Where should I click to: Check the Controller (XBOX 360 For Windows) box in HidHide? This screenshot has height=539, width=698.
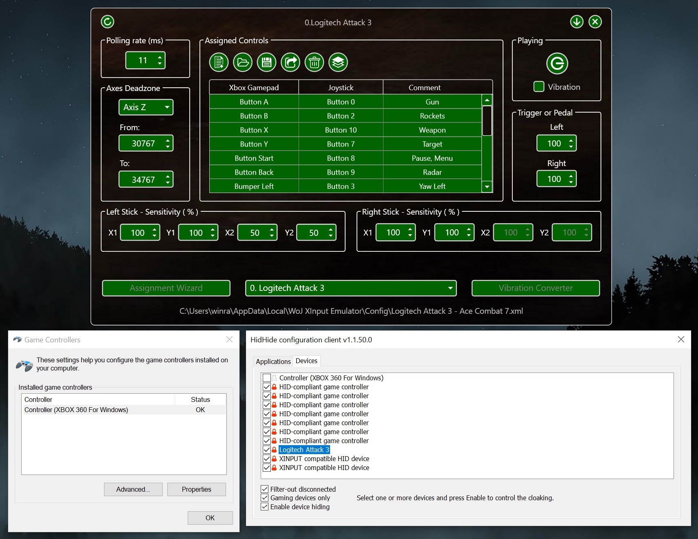pyautogui.click(x=267, y=378)
